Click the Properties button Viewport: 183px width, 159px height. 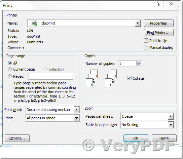(159, 23)
